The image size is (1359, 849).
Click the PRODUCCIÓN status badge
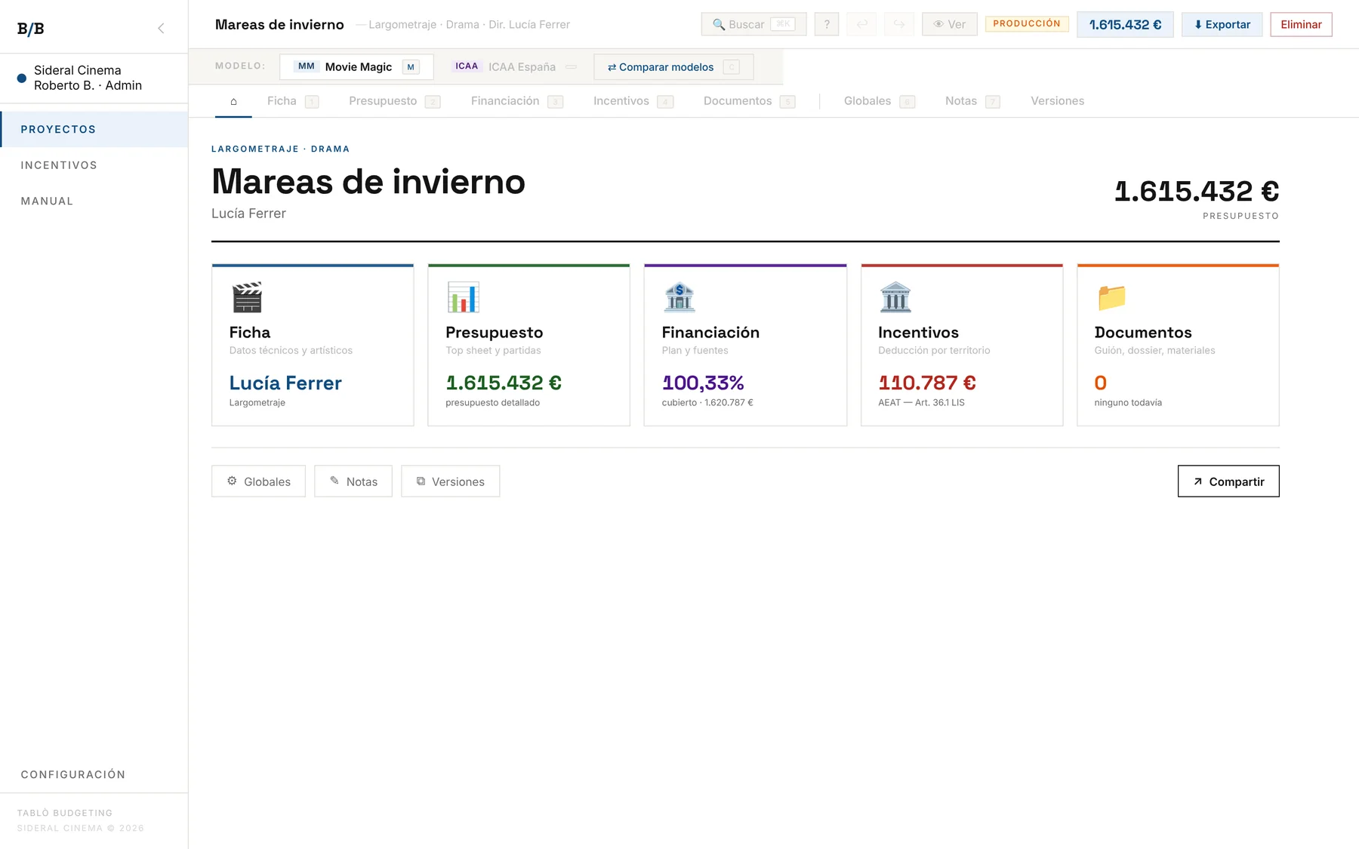(1027, 23)
